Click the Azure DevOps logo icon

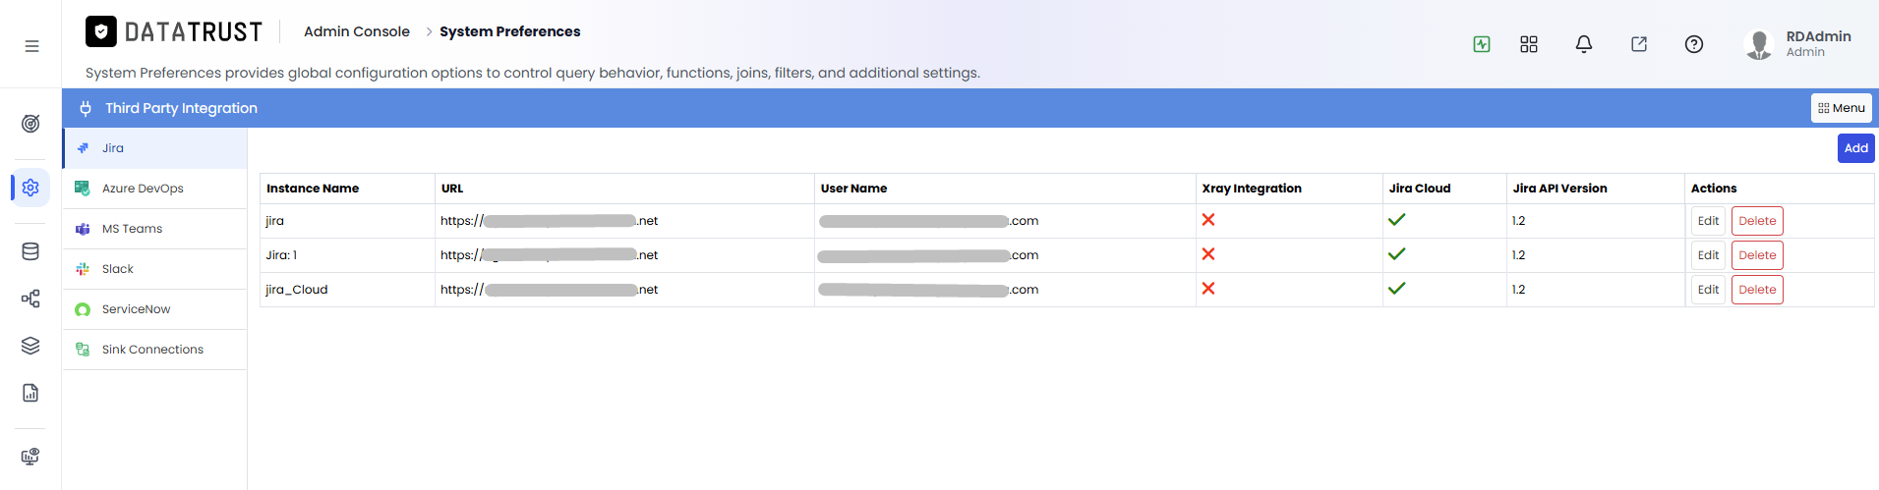click(x=83, y=189)
